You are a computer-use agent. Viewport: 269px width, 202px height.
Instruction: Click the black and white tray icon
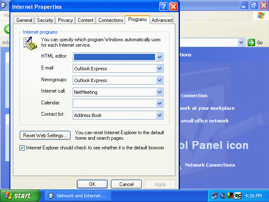238,196
